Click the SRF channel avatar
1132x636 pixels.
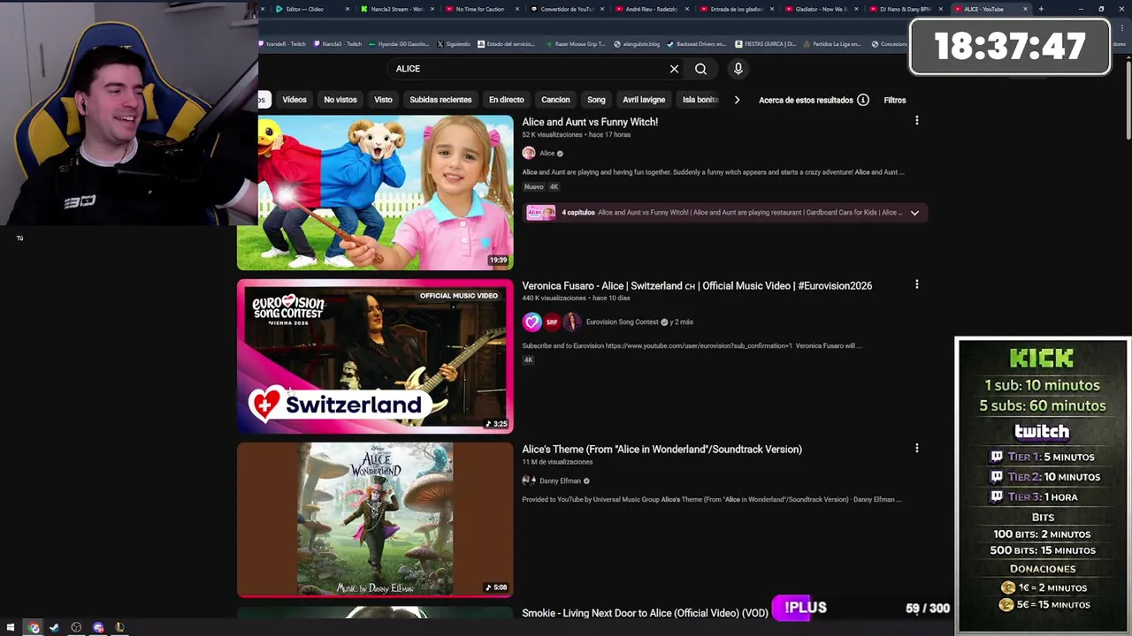(552, 322)
